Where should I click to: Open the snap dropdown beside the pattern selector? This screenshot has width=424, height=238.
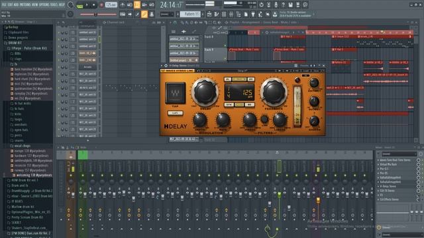[x=167, y=14]
